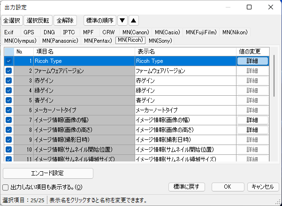The height and width of the screenshot is (206, 282).
Task: Toggle checkbox for イメージ情報(サムネイル開始位置)
Action: [8, 150]
